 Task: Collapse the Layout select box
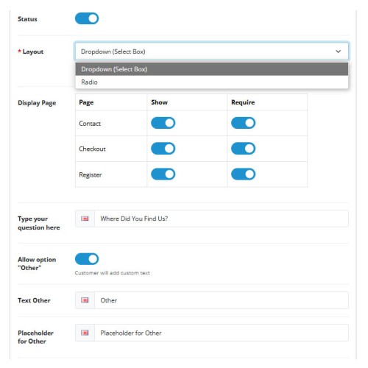tap(212, 52)
